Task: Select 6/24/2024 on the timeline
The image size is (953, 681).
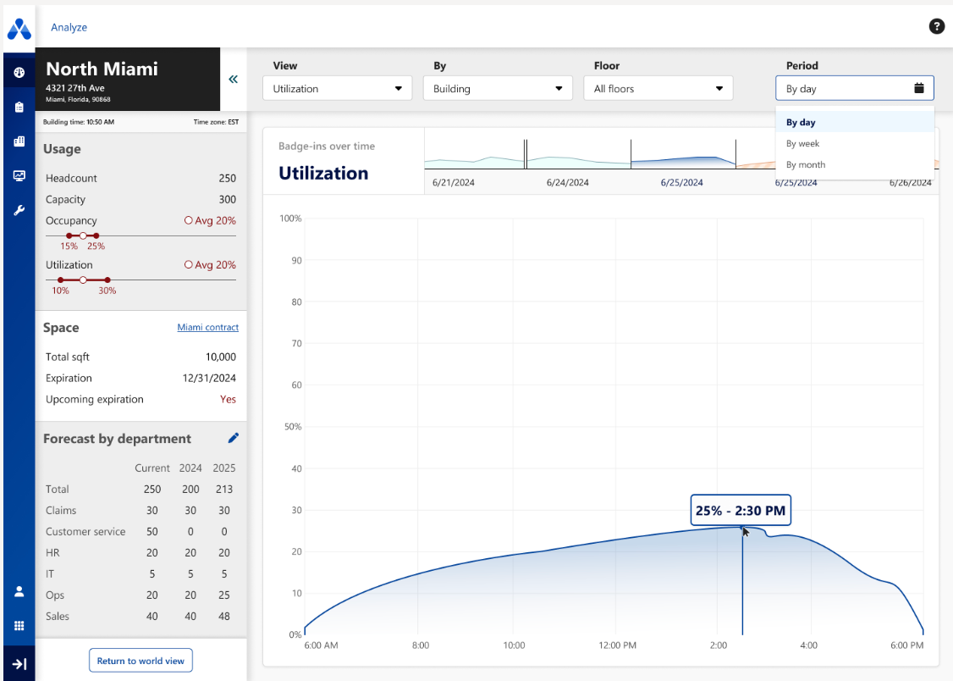Action: coord(568,182)
